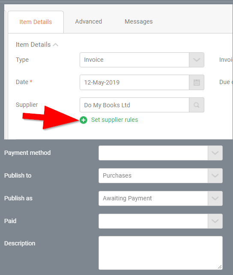Open the Date calendar picker icon
Image resolution: width=233 pixels, height=275 pixels.
point(197,82)
